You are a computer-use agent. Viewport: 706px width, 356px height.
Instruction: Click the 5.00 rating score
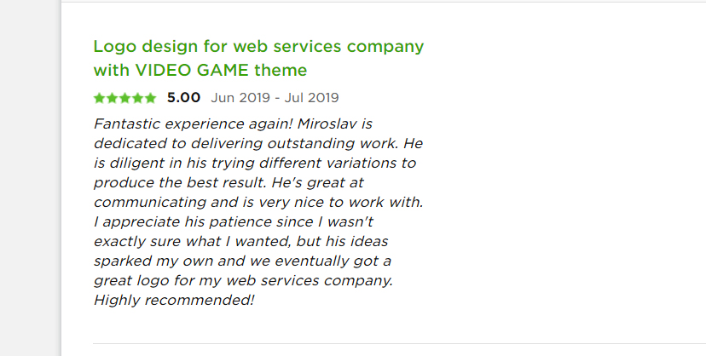click(183, 98)
